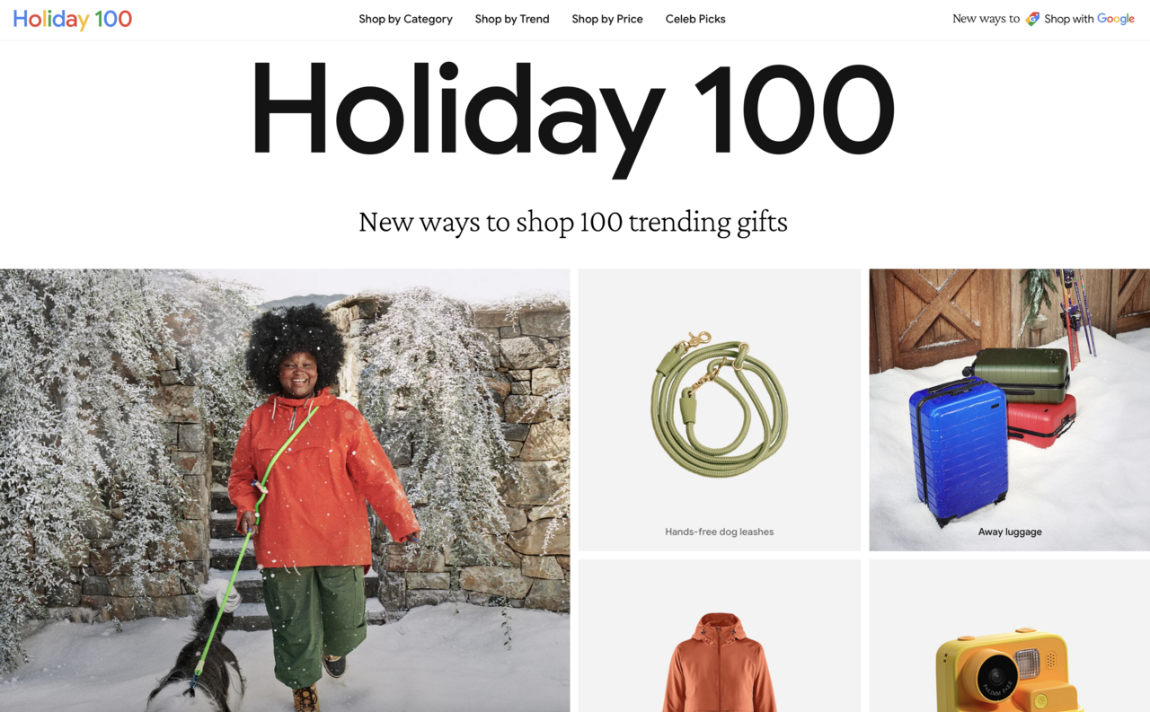Click the Shop with Google link
This screenshot has height=712, width=1150.
pyautogui.click(x=1089, y=19)
